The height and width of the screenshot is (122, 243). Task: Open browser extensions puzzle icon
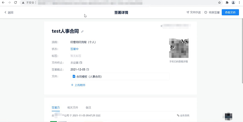click(227, 3)
